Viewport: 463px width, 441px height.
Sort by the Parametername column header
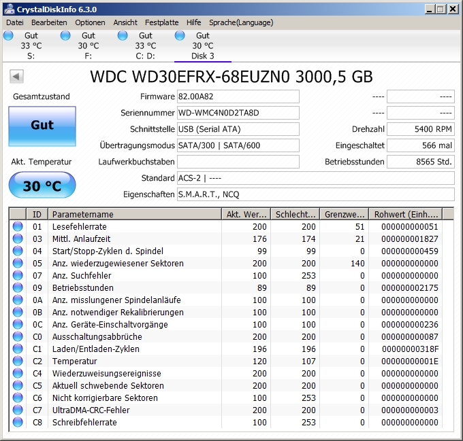tap(135, 214)
